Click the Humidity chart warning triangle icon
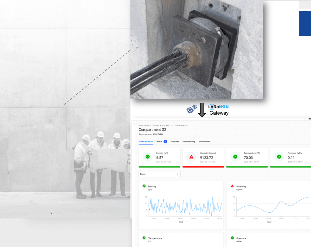Viewport: 311px width, 247px height. (232, 186)
